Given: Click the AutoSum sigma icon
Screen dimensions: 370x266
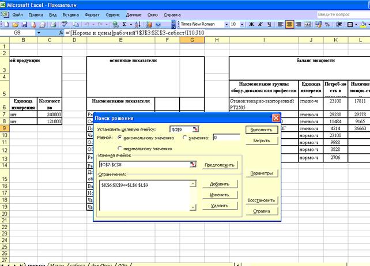Looking at the screenshot, I should [124, 24].
